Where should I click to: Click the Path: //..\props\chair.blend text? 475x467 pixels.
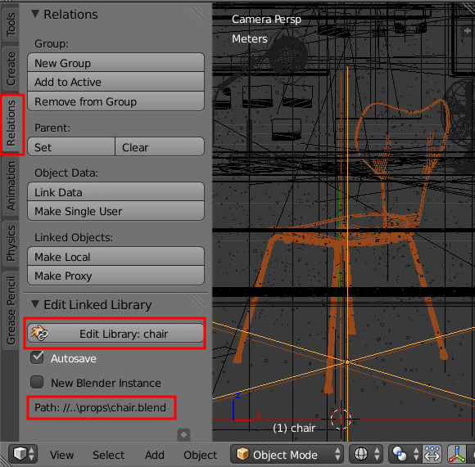100,407
